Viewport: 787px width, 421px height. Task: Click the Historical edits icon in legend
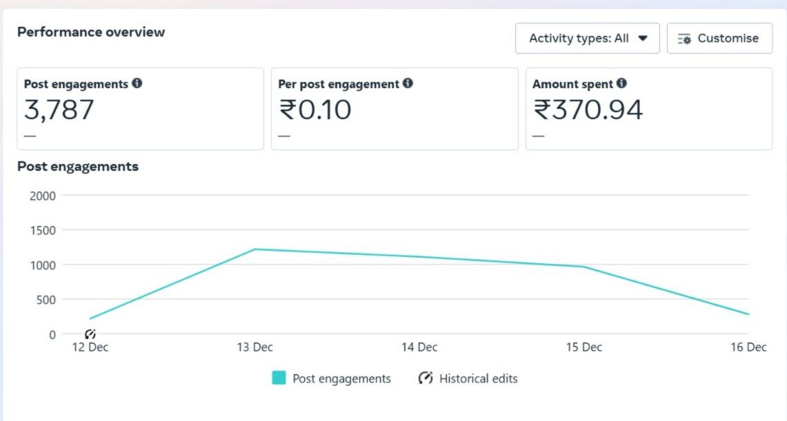[426, 378]
